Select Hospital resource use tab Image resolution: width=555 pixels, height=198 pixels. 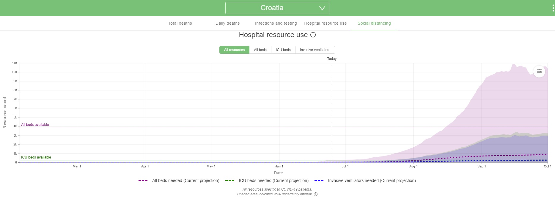(325, 23)
